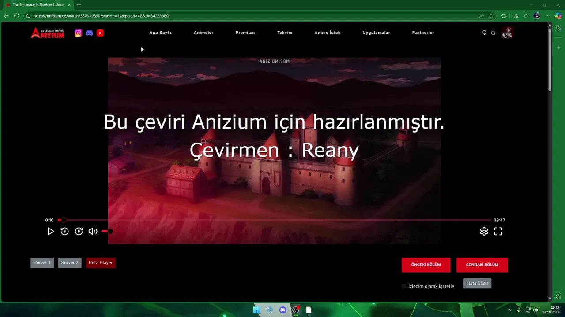Open the player settings gear
The image size is (565, 317).
(x=484, y=232)
